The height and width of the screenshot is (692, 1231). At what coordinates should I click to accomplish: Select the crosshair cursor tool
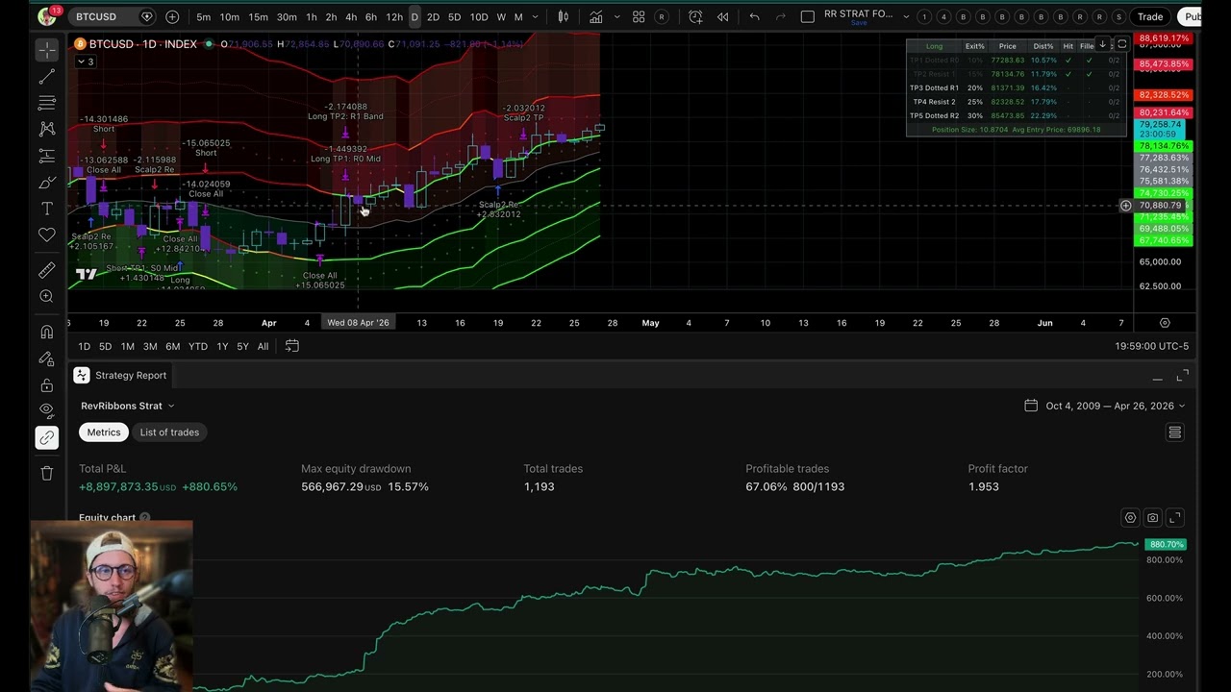click(x=46, y=49)
